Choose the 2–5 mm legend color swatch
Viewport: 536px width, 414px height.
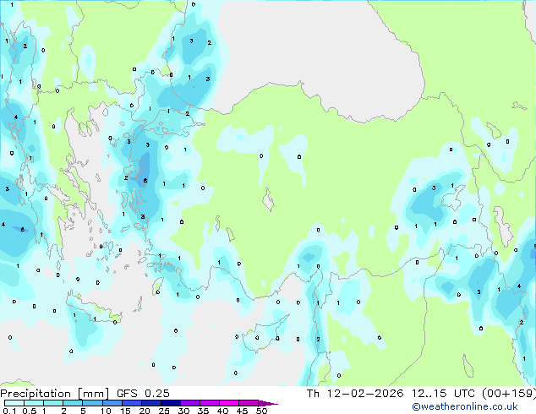click(73, 403)
